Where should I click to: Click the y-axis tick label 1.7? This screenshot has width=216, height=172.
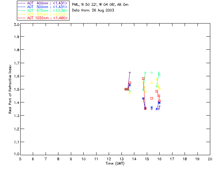point(17,63)
